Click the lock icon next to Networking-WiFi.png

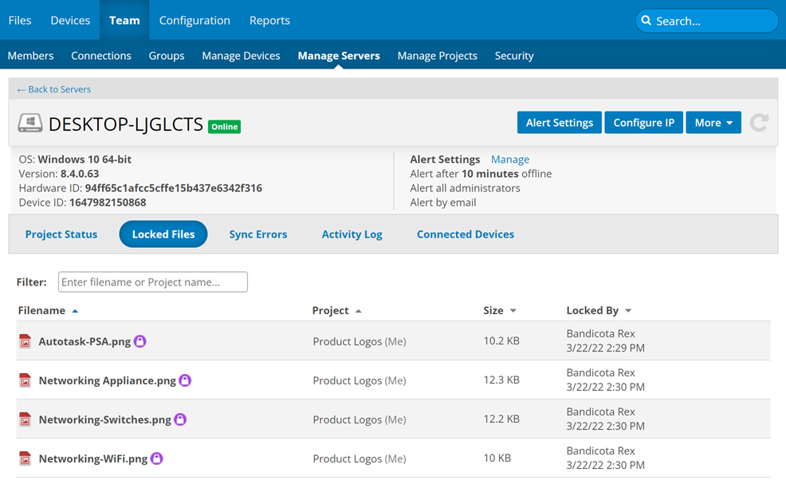coord(157,458)
